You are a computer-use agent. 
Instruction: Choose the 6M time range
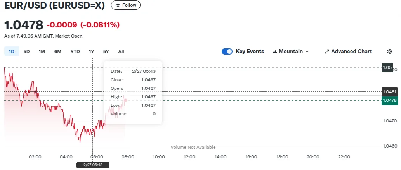pos(58,52)
